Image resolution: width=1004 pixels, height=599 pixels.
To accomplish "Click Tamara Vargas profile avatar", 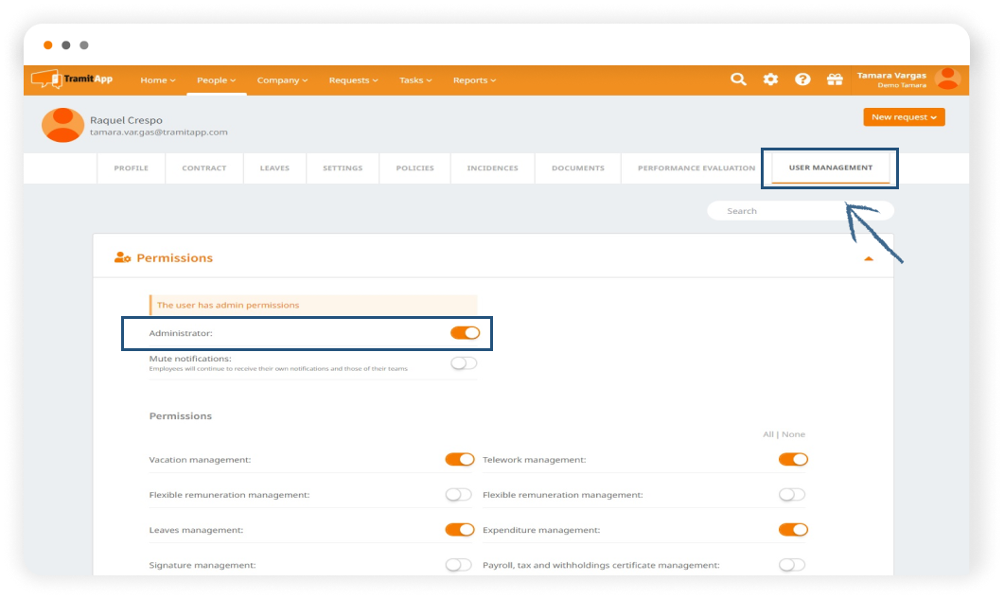I will click(x=946, y=79).
